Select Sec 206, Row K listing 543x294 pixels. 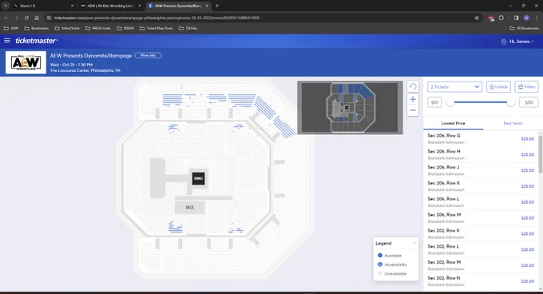click(481, 186)
